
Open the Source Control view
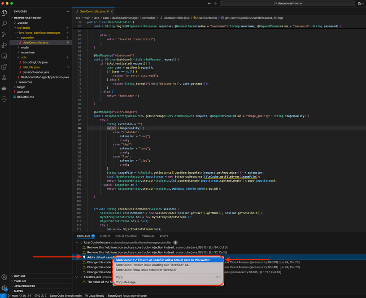(5, 35)
